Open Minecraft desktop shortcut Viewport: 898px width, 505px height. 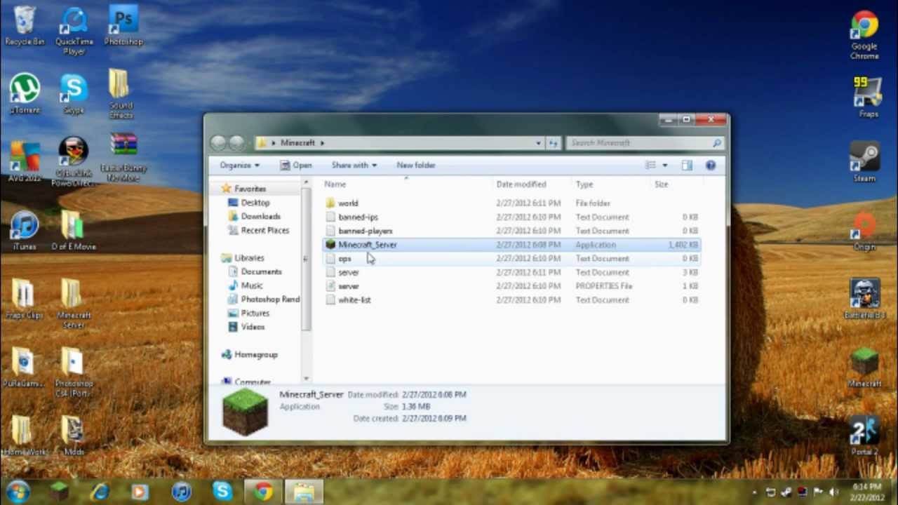[x=864, y=368]
